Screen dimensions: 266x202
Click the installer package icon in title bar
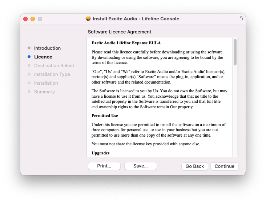(x=88, y=19)
